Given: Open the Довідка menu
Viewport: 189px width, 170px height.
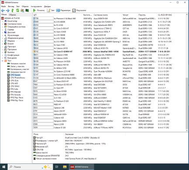Looking at the screenshot, I should tap(47, 7).
